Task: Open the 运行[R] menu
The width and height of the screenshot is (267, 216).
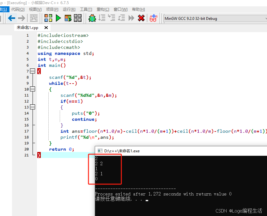Action: 69,9
